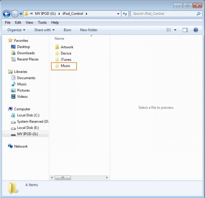
Task: Click the folder icon in details pane
Action: [x=13, y=188]
